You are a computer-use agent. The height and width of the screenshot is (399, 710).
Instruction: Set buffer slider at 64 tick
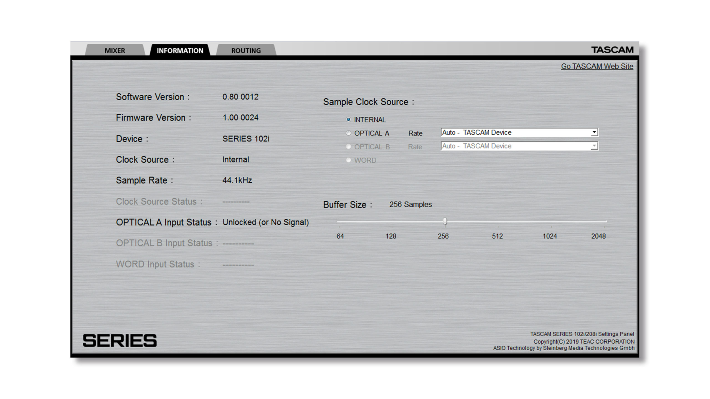pyautogui.click(x=339, y=222)
